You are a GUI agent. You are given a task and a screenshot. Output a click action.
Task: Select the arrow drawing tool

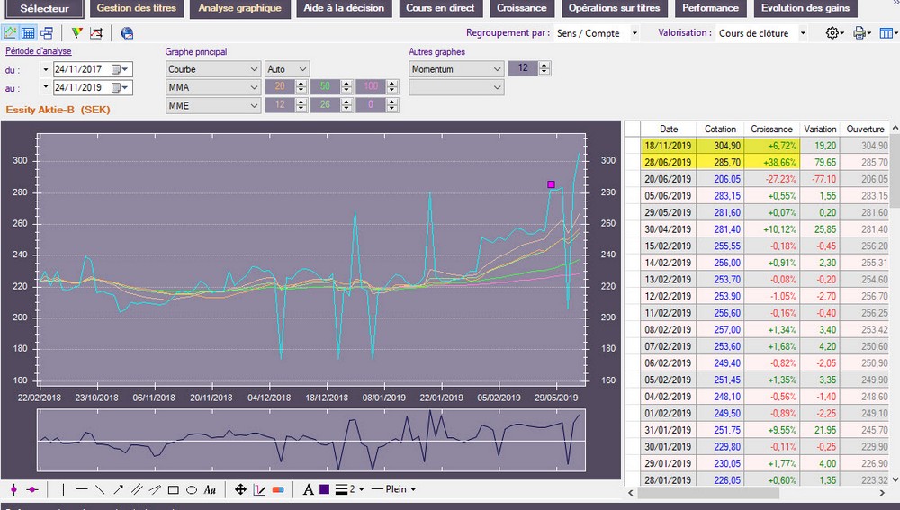point(118,490)
